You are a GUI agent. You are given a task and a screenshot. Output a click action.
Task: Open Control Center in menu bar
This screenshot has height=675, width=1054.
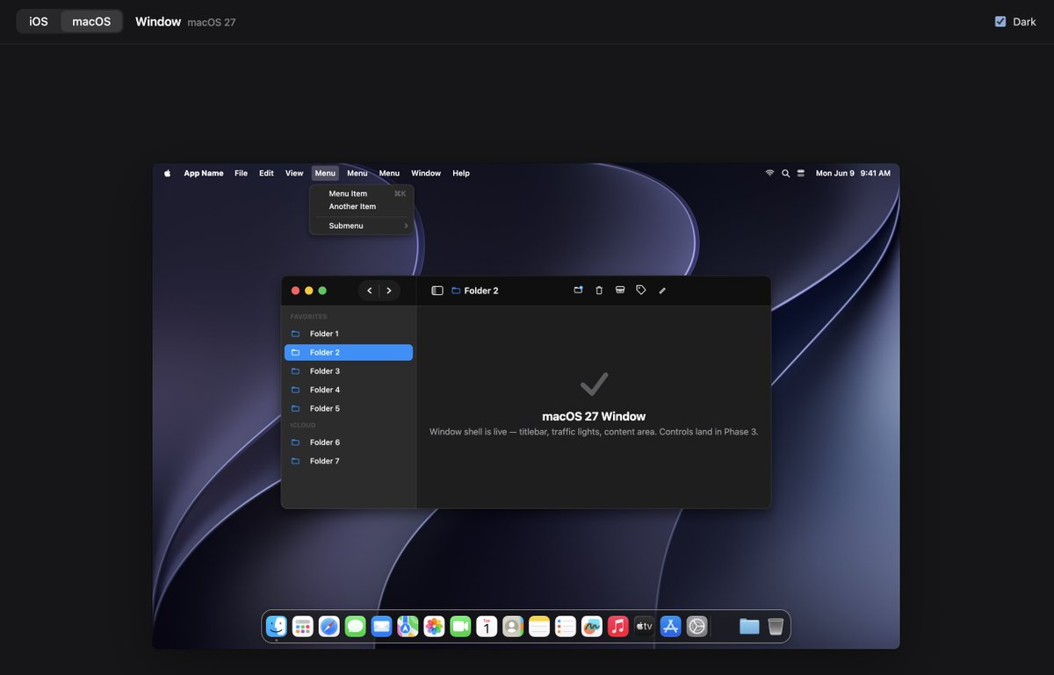[x=801, y=173]
